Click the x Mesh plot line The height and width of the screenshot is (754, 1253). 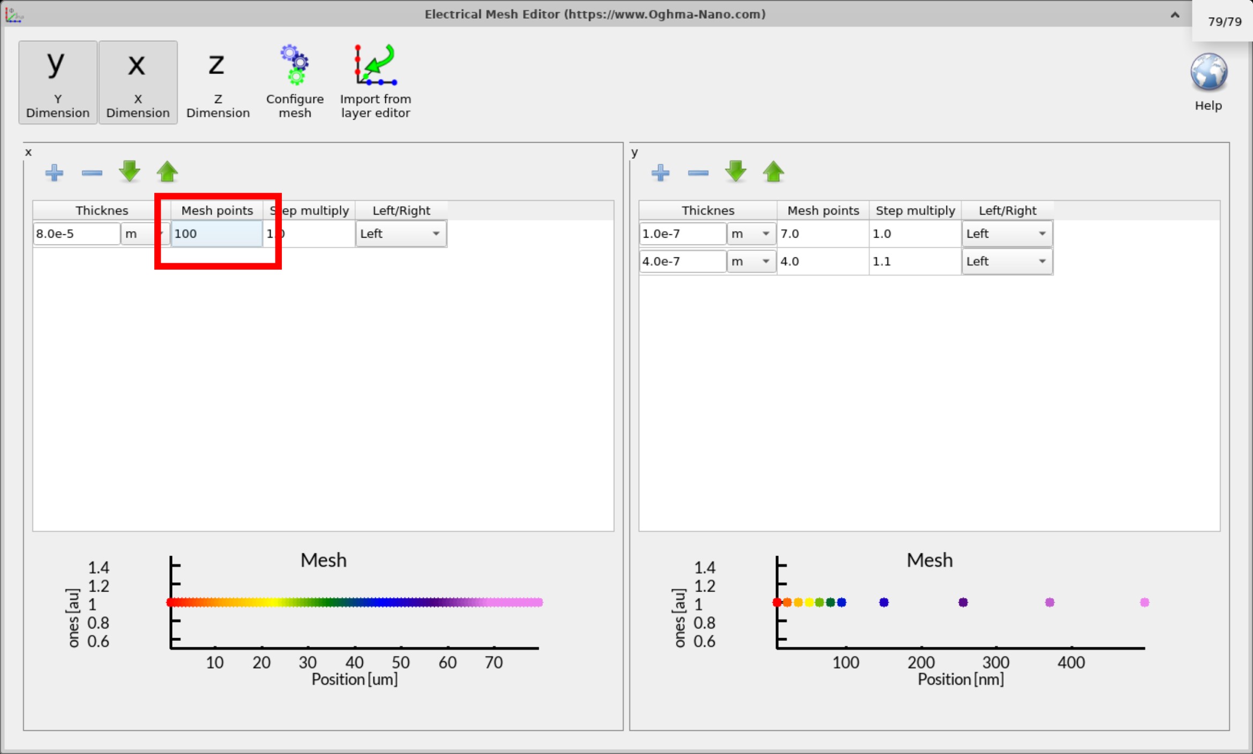[x=355, y=603]
